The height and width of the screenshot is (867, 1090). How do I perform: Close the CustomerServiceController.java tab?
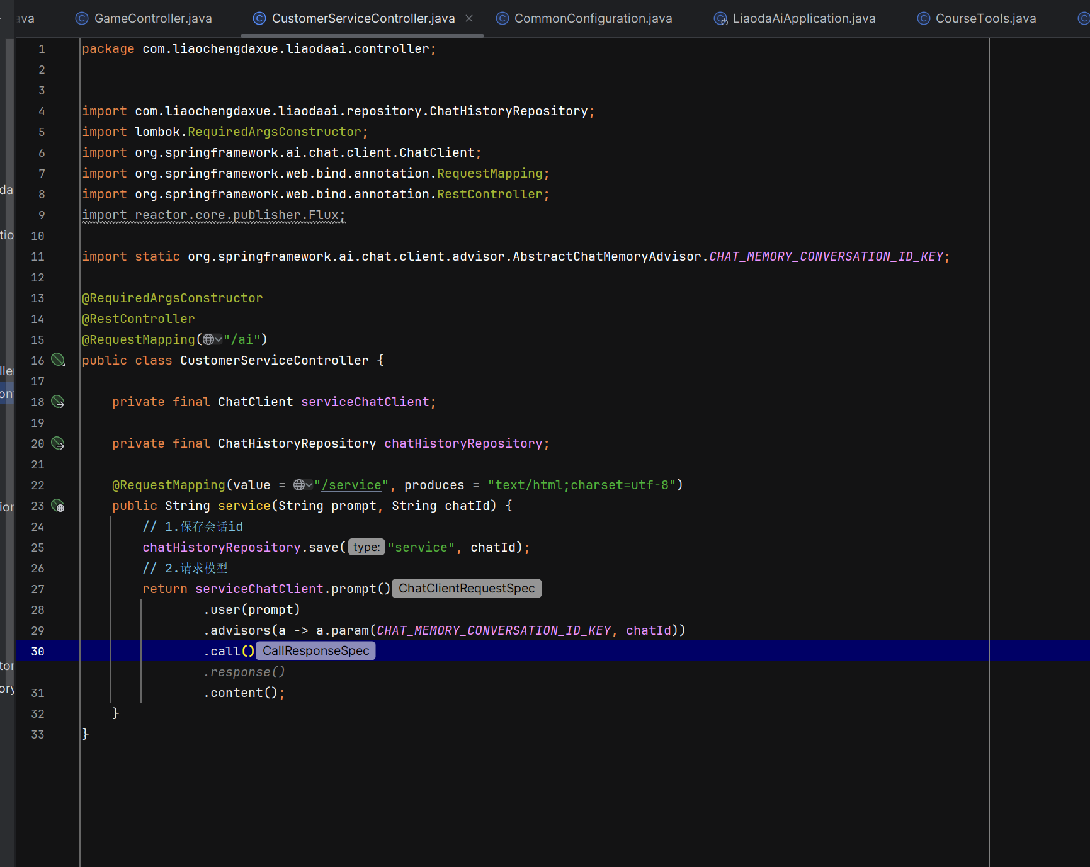tap(468, 18)
